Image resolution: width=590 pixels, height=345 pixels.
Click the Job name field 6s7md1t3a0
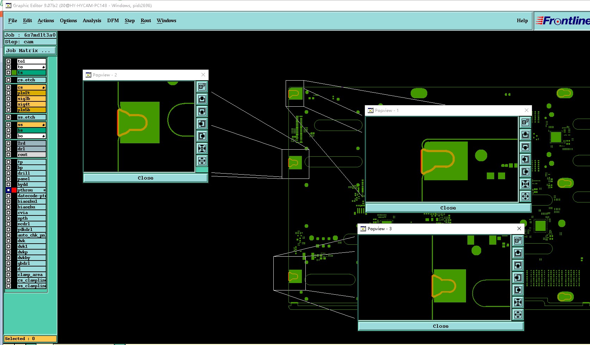point(30,35)
